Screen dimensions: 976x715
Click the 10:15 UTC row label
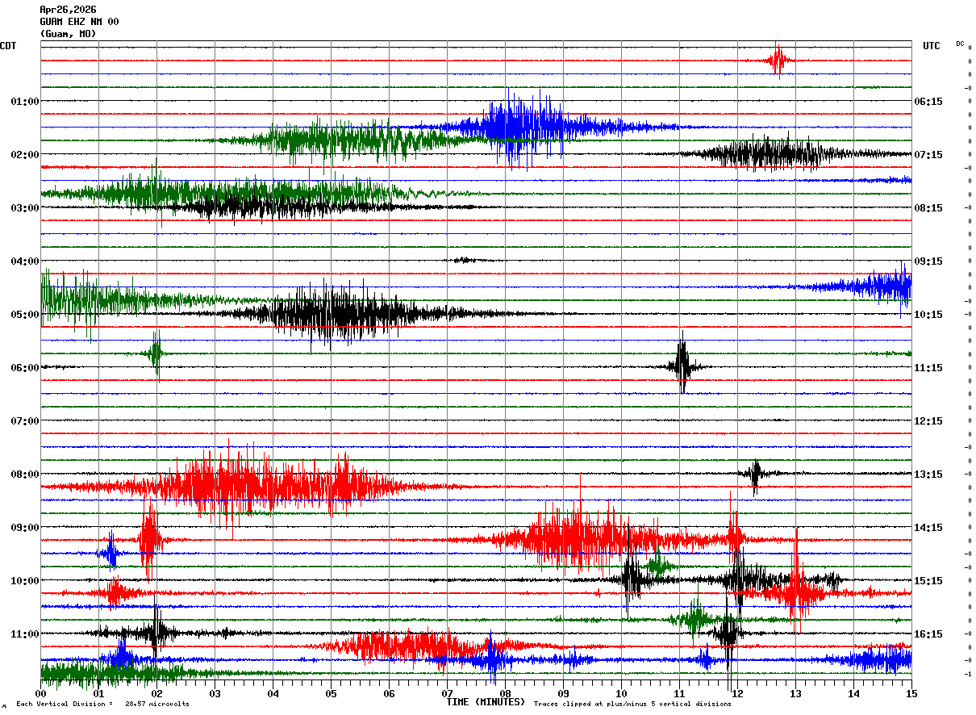coord(928,315)
